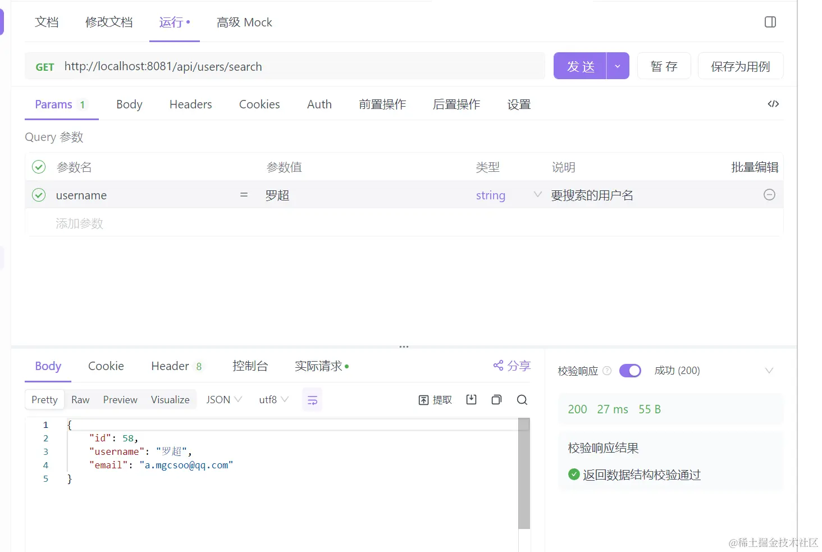Screen dimensions: 822x552
Task: Open the response Cookie tab
Action: tap(106, 366)
